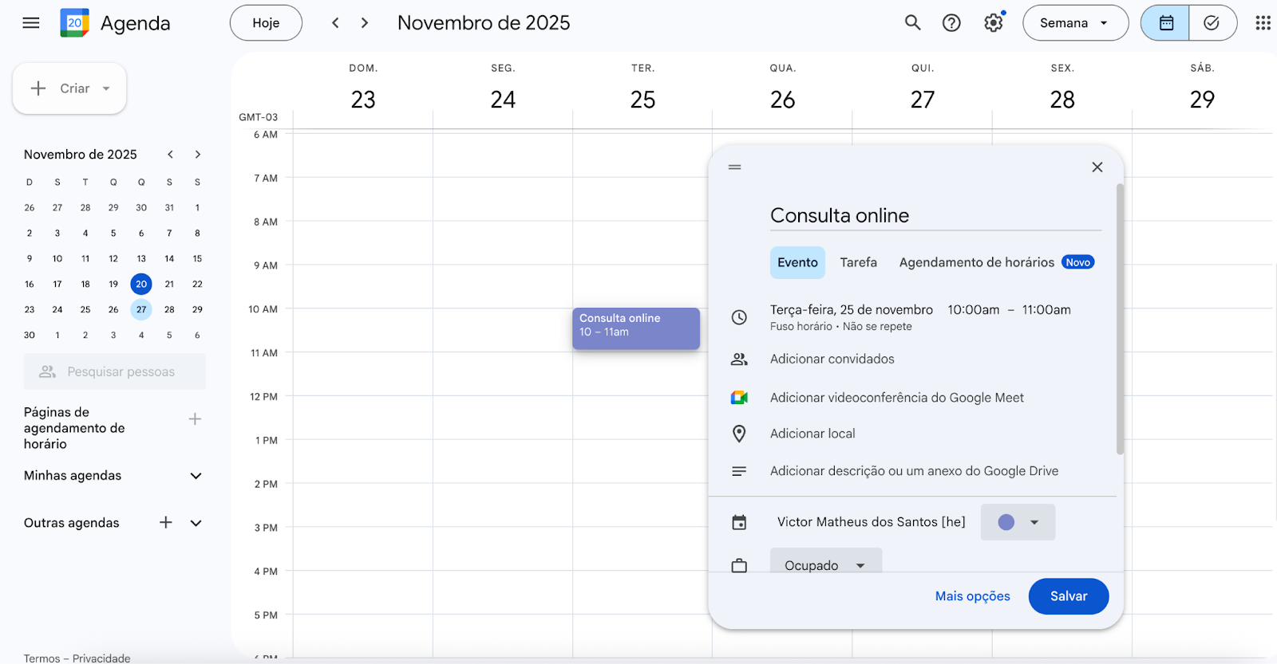Click Victor Matheus dos Santos calendar name
The height and width of the screenshot is (664, 1277).
(871, 522)
